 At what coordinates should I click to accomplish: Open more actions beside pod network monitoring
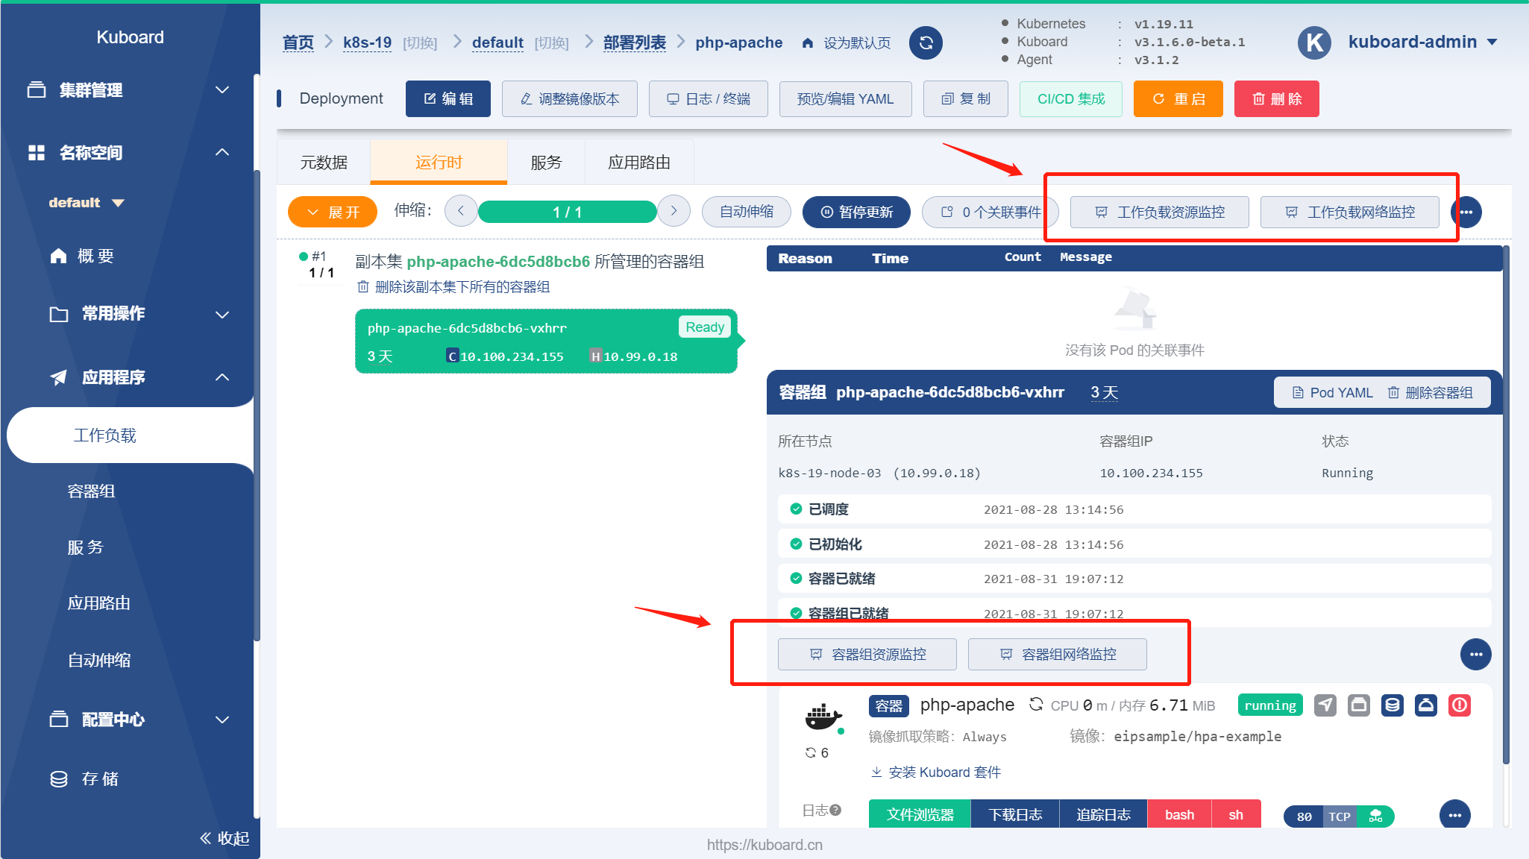coord(1475,654)
